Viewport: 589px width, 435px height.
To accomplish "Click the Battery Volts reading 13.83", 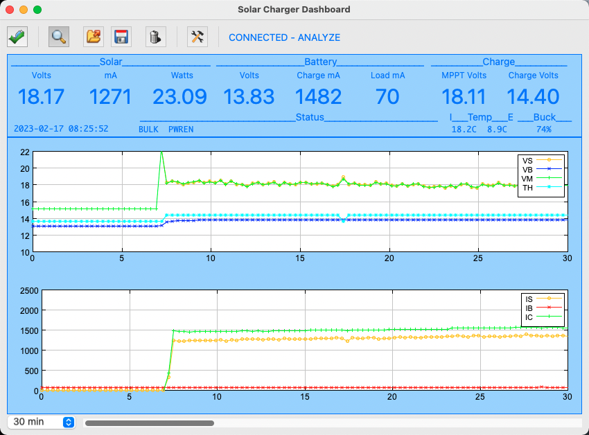I will (249, 96).
